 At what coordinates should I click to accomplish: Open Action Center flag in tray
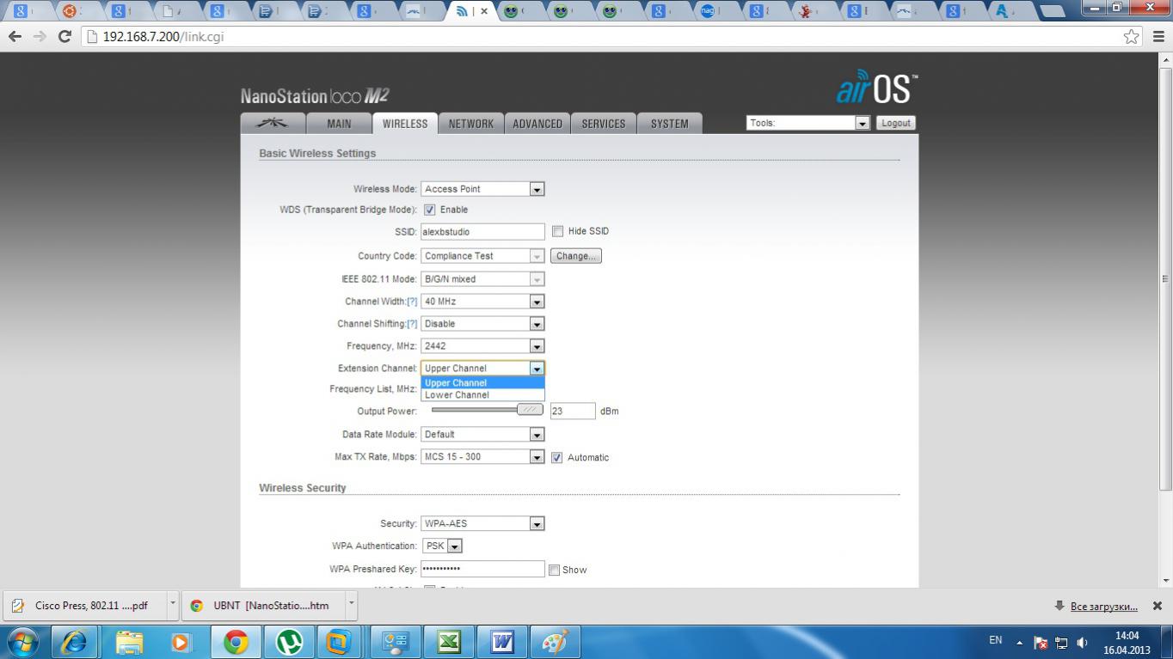(1041, 643)
